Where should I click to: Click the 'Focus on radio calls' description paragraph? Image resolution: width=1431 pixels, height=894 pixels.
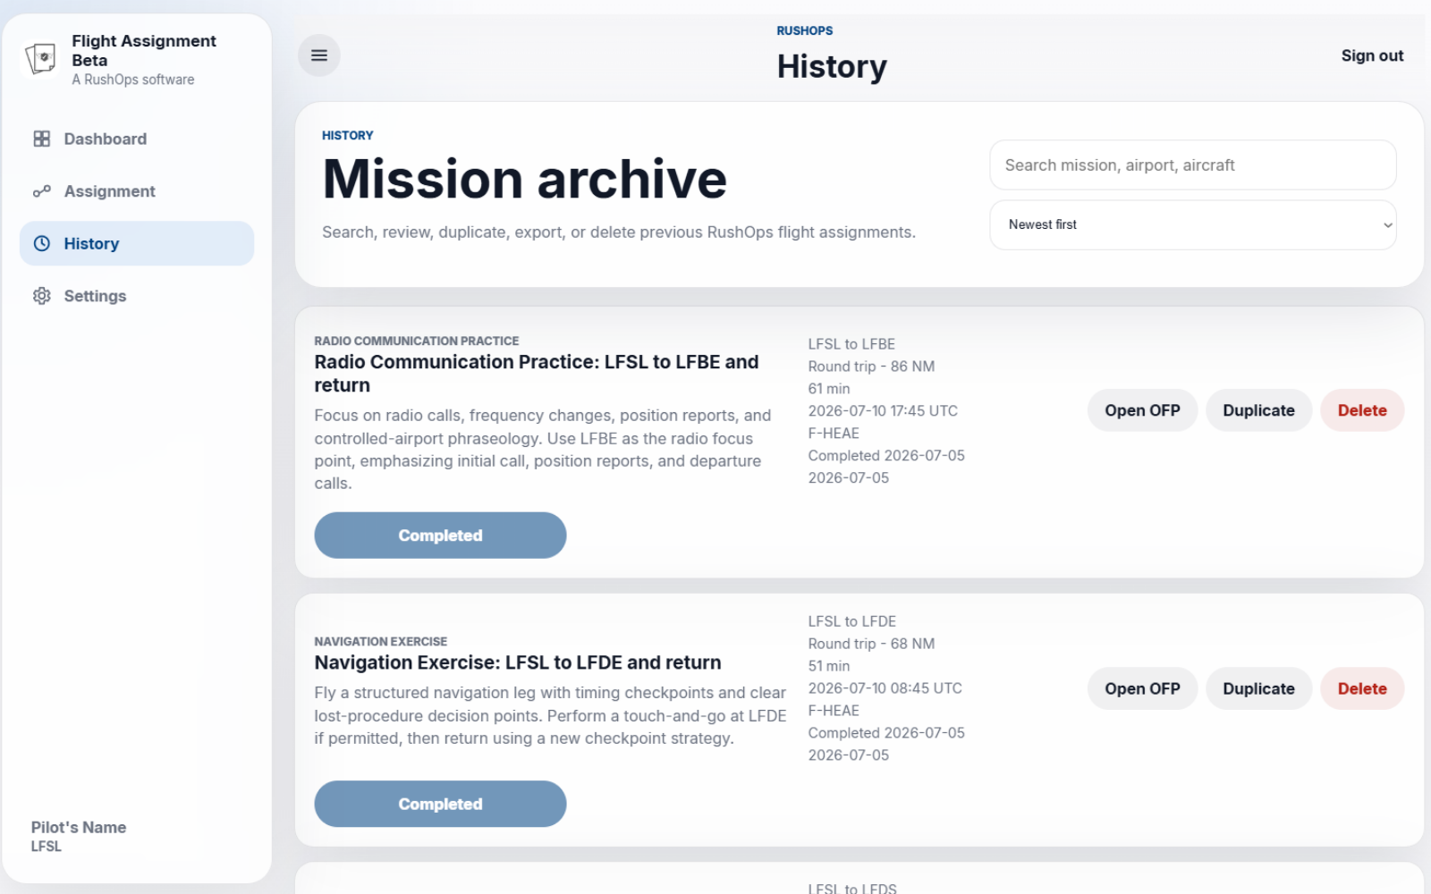(543, 450)
